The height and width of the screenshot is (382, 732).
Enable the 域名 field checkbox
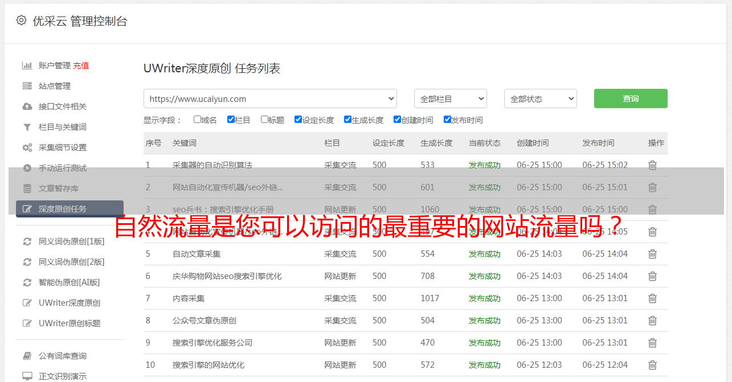(x=197, y=120)
